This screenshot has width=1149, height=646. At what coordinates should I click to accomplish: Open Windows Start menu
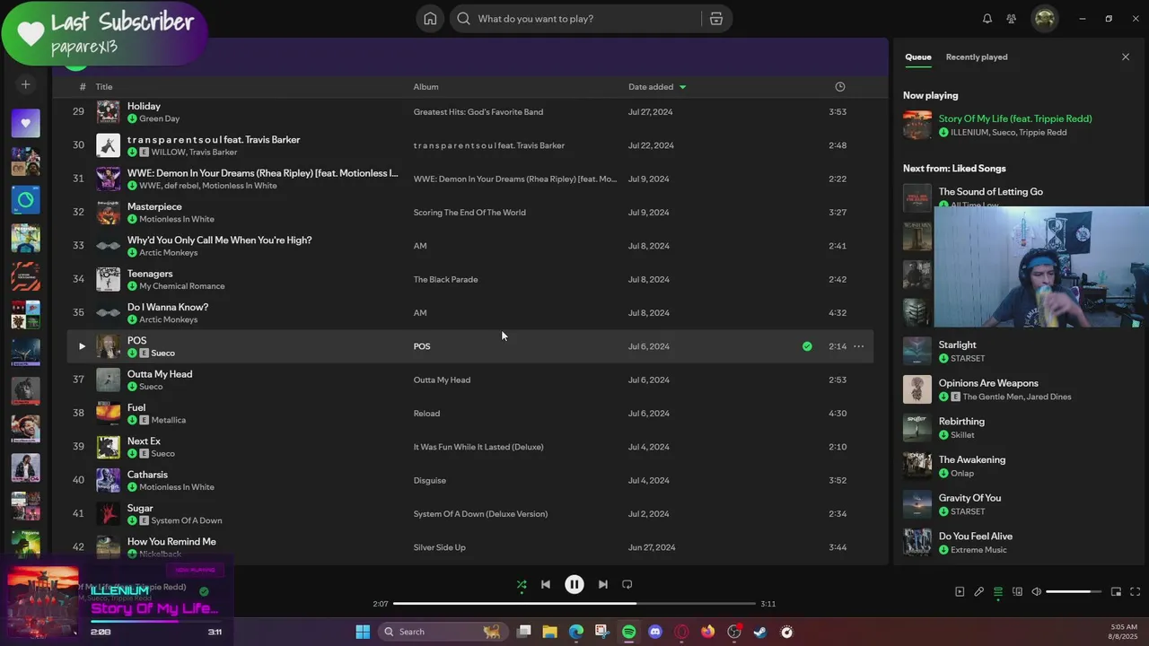click(x=363, y=632)
